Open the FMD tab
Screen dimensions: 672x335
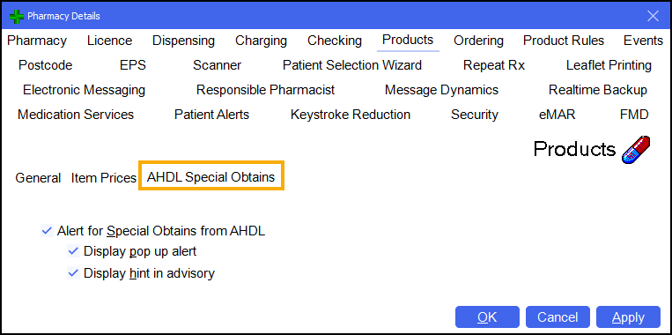click(634, 115)
